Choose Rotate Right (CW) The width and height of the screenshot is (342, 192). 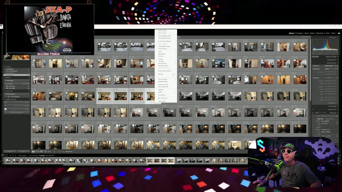tap(166, 86)
